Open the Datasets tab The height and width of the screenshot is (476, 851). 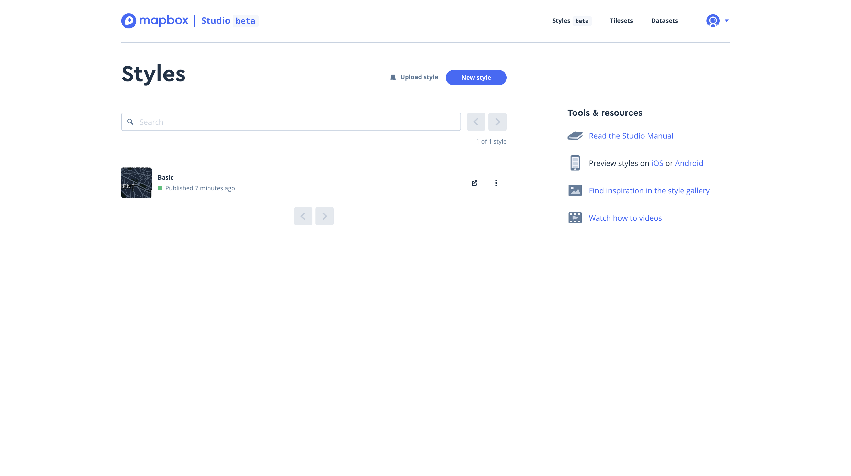coord(664,21)
